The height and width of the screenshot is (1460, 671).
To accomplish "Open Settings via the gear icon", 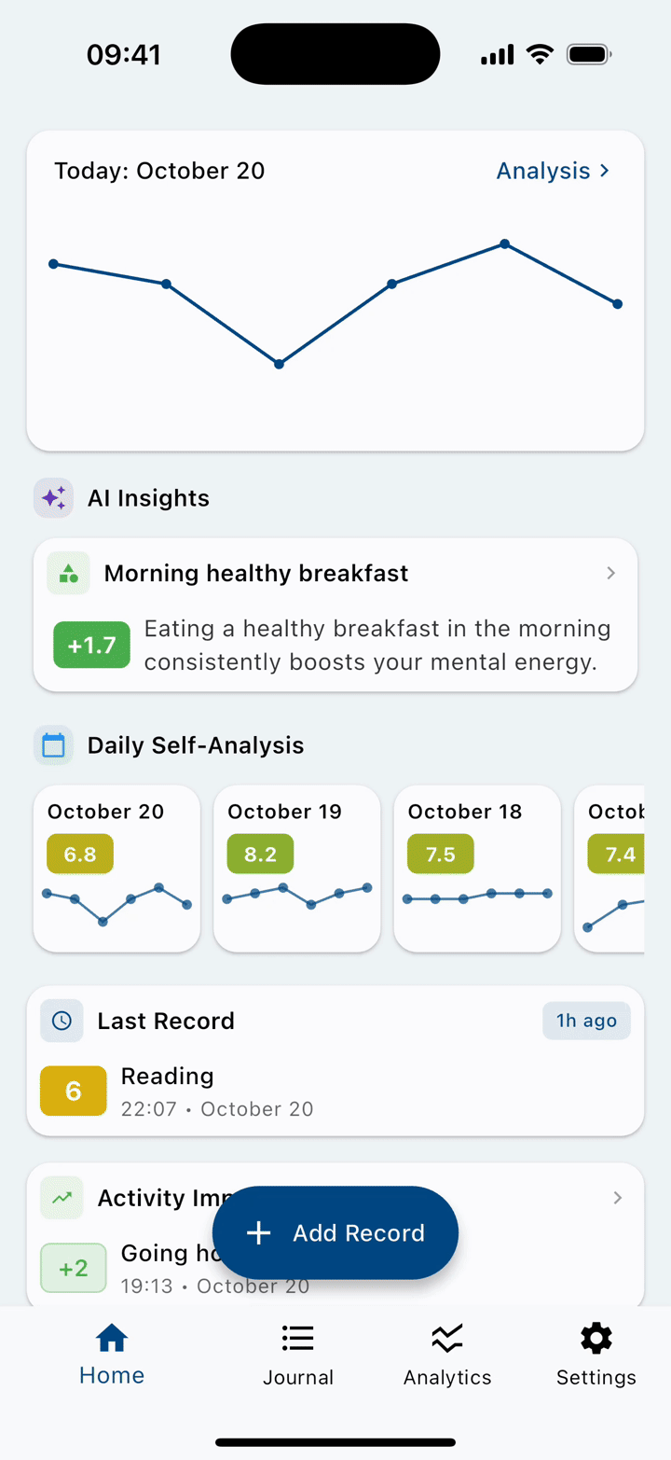I will [596, 1338].
